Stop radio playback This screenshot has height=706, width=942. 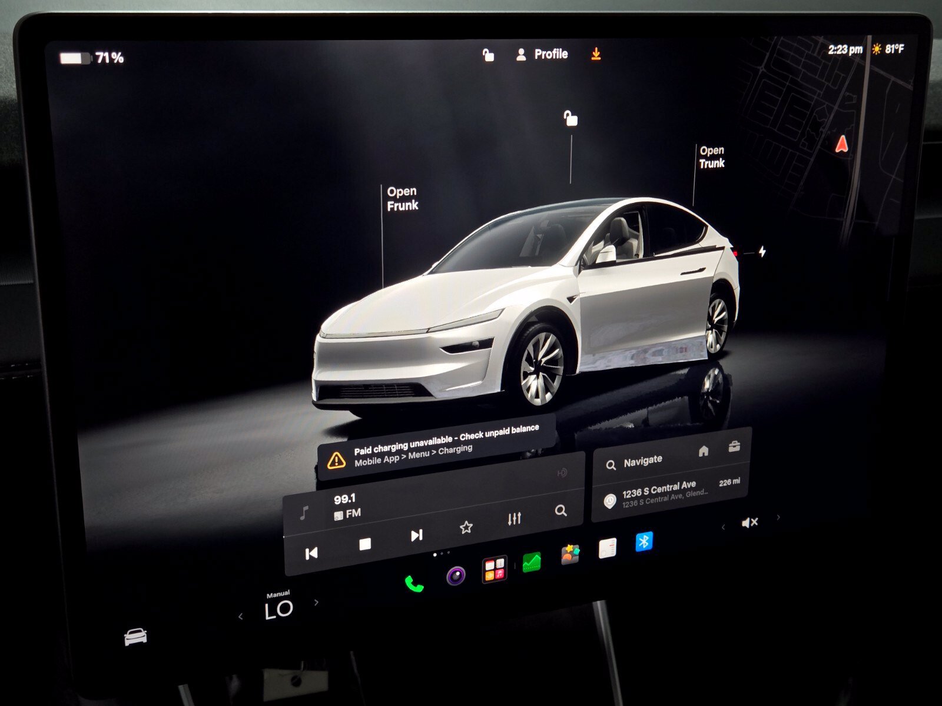[x=365, y=544]
